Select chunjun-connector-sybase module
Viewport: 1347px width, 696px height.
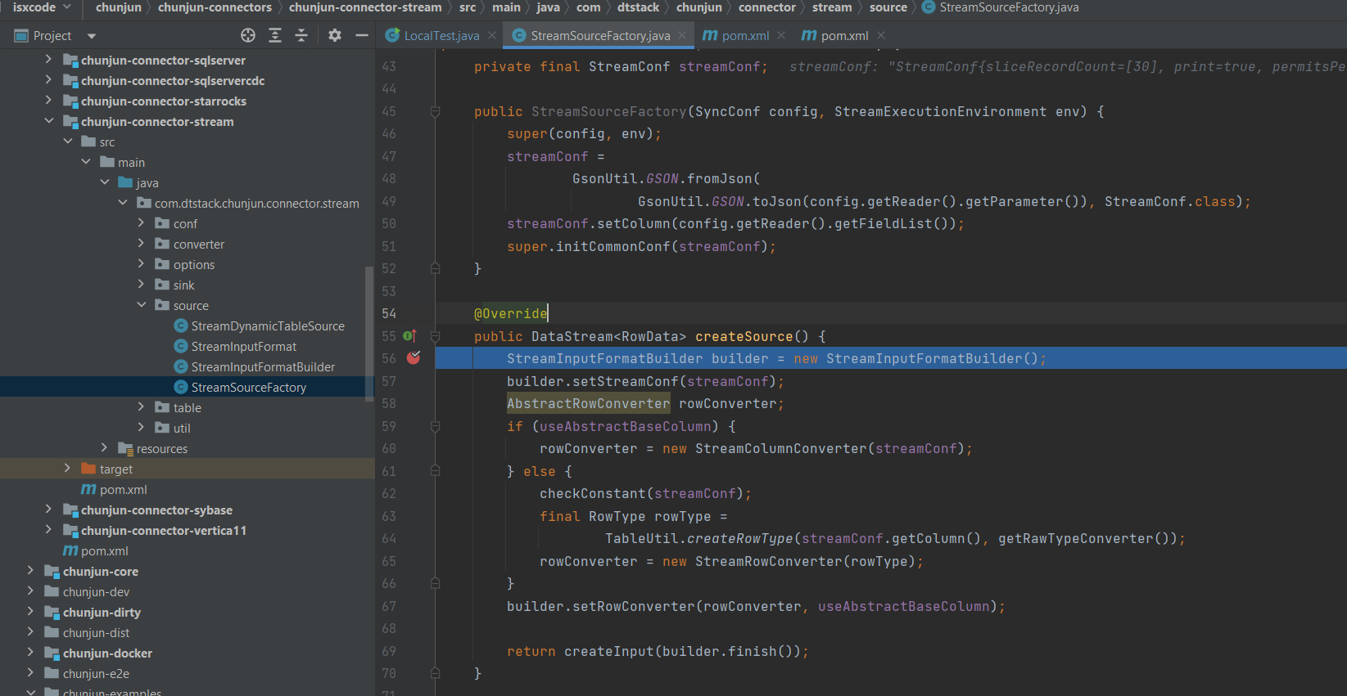click(156, 510)
